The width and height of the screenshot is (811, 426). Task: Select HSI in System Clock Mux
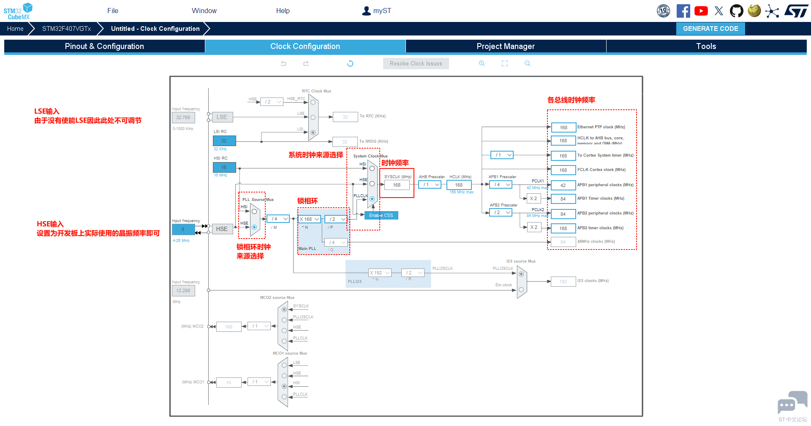(x=372, y=168)
